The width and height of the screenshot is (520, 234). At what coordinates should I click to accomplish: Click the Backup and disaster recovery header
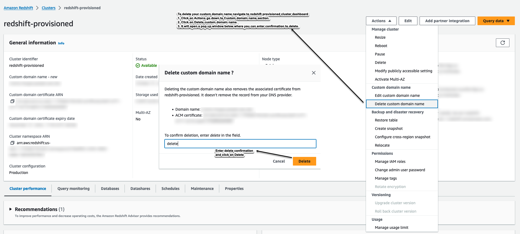tap(398, 112)
